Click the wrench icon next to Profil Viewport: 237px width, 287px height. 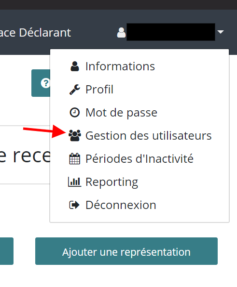point(75,90)
